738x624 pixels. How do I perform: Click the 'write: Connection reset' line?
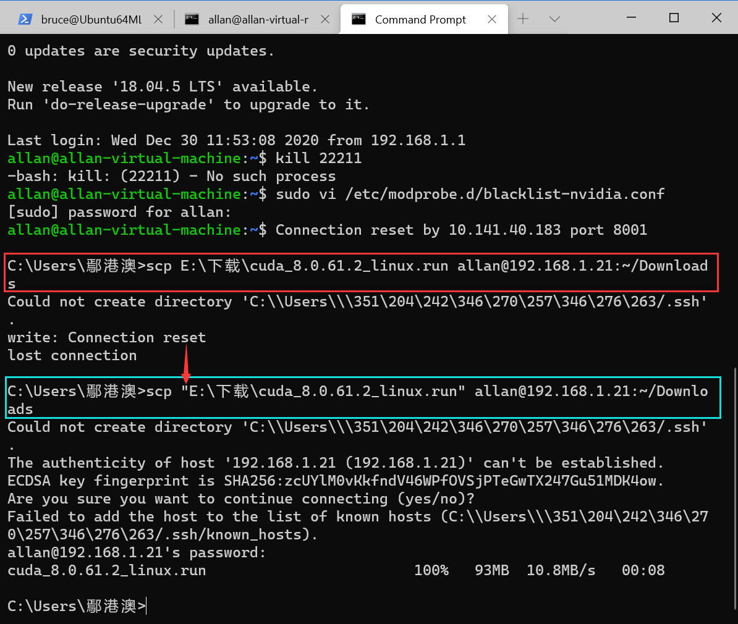107,337
